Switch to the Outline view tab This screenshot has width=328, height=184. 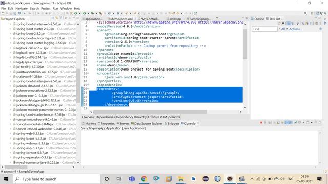[x=257, y=19]
